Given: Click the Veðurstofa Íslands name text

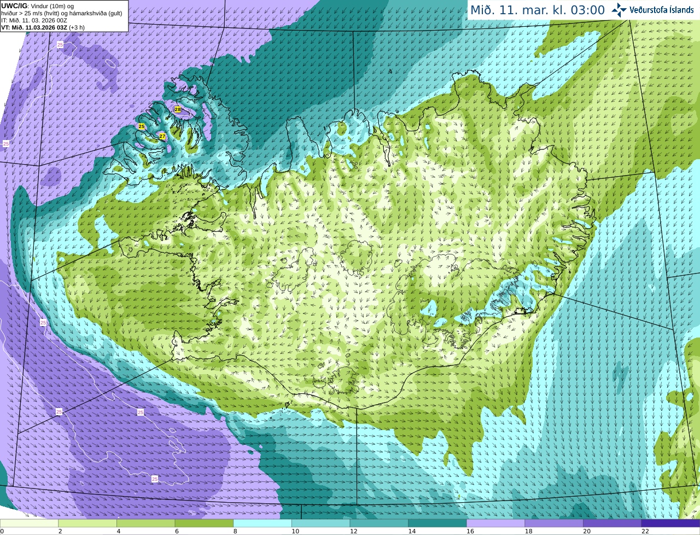Looking at the screenshot, I should (x=662, y=10).
